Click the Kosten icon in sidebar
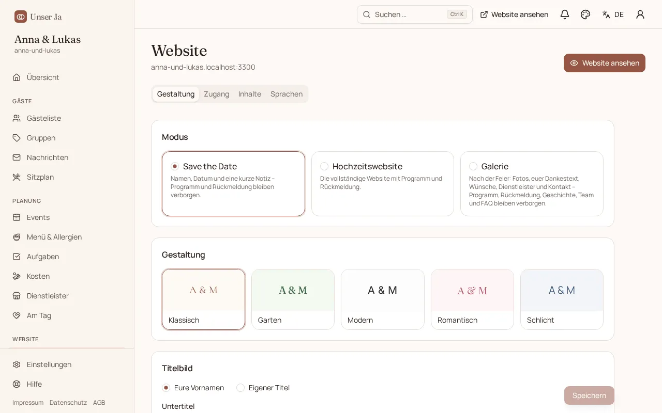This screenshot has width=662, height=413. click(x=17, y=276)
